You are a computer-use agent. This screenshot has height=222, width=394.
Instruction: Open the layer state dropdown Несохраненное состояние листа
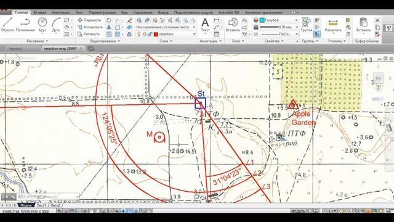(x=166, y=27)
